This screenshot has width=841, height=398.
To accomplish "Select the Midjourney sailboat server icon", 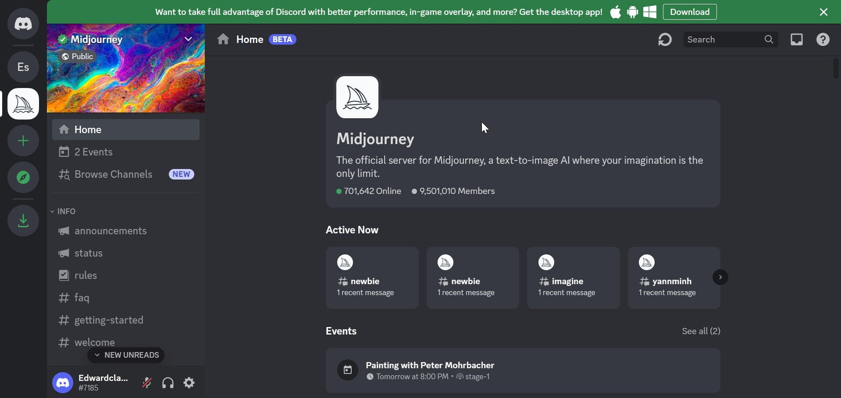I will [x=23, y=104].
